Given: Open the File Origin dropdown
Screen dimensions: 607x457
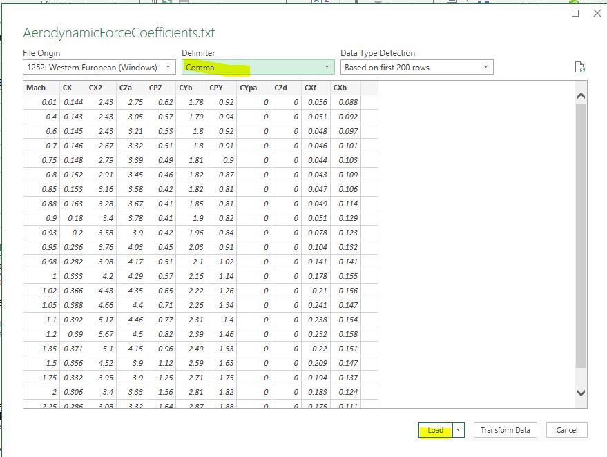Looking at the screenshot, I should 99,67.
